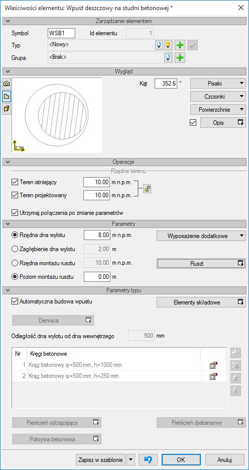The width and height of the screenshot is (249, 470).
Task: Click the delete ring cross icon beside list
Action: pos(236,366)
